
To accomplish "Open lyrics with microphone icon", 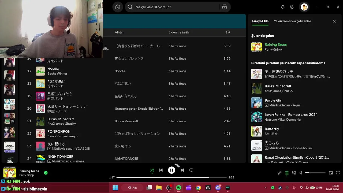I will point(280,173).
